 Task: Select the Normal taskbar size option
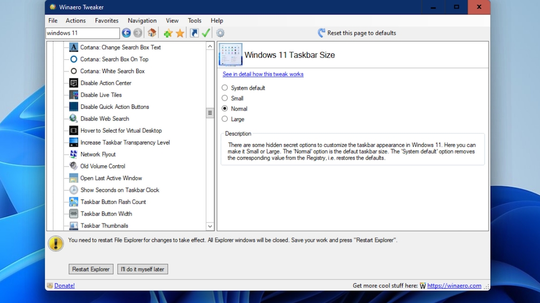[x=225, y=108]
